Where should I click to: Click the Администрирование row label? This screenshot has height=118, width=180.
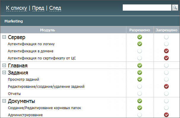point(25,115)
